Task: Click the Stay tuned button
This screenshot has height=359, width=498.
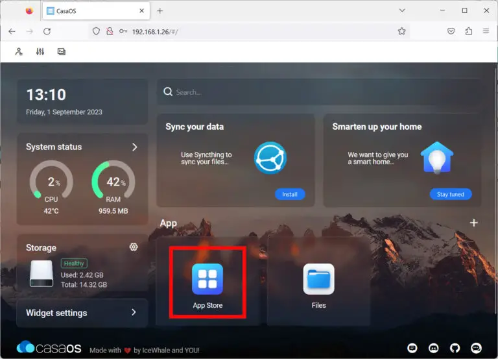Action: [451, 194]
